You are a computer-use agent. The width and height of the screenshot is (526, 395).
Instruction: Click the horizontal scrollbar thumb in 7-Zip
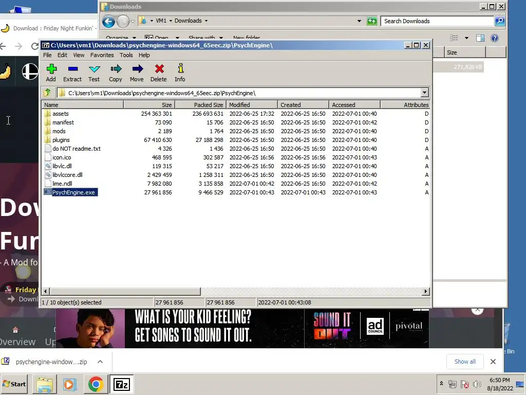pos(125,291)
